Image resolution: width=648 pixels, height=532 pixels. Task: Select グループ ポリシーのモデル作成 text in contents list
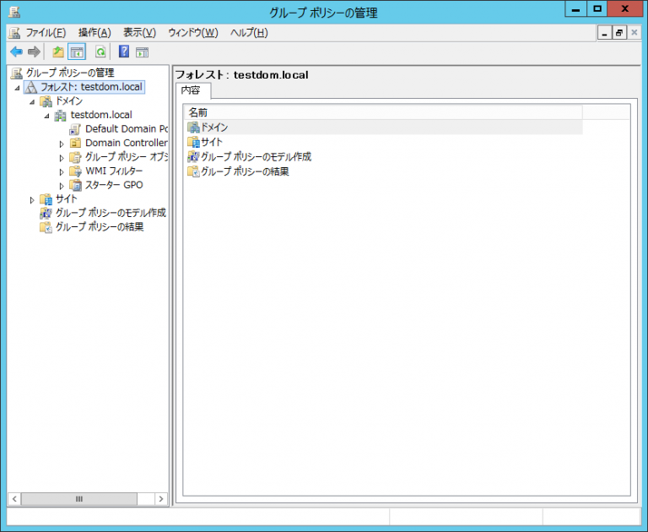256,157
